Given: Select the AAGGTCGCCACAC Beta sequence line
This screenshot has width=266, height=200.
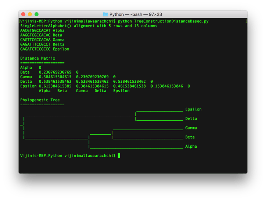Looking at the screenshot, I should (x=41, y=35).
